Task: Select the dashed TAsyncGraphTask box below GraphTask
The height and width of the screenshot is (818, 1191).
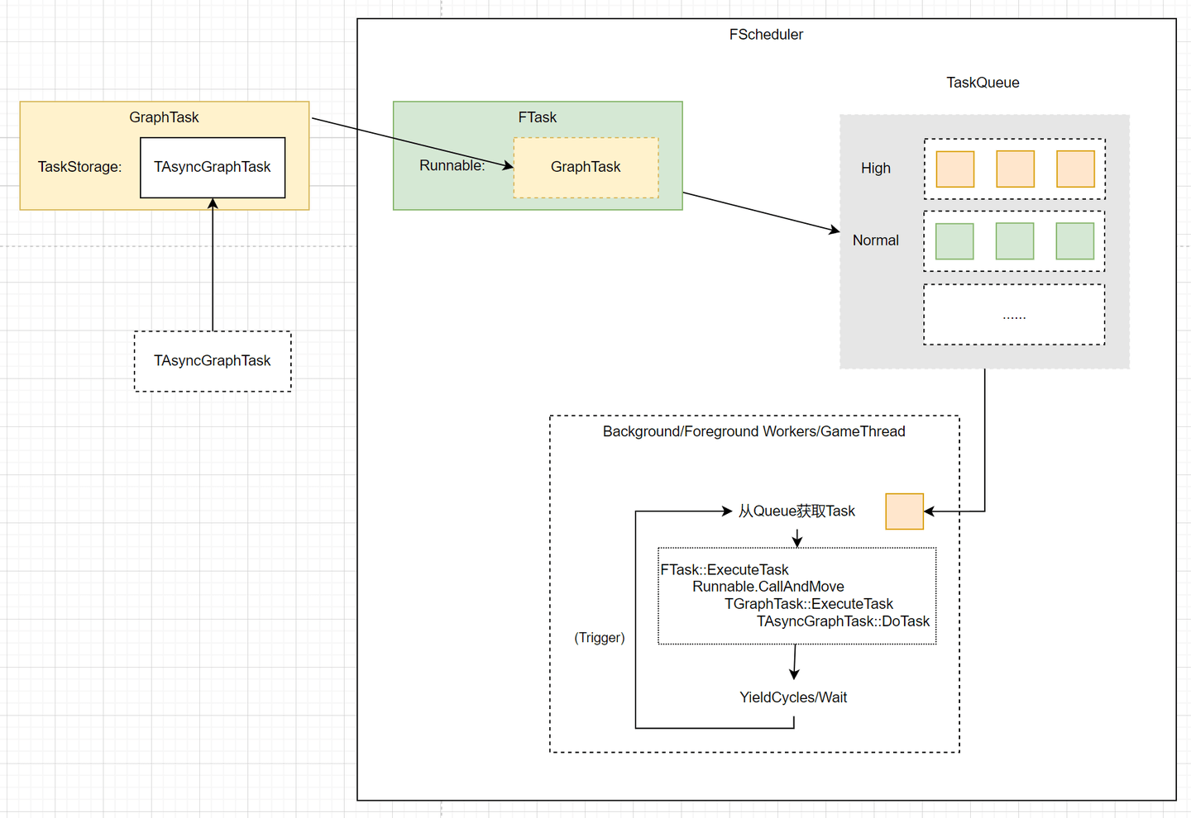Action: (213, 361)
